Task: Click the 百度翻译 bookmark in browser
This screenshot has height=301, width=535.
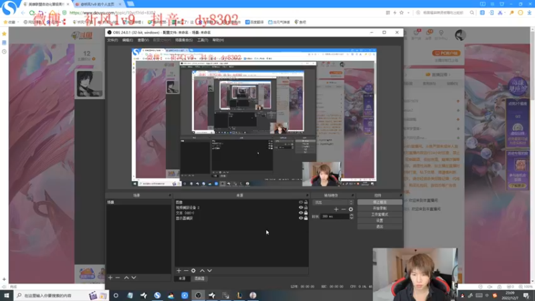Action: 255,22
